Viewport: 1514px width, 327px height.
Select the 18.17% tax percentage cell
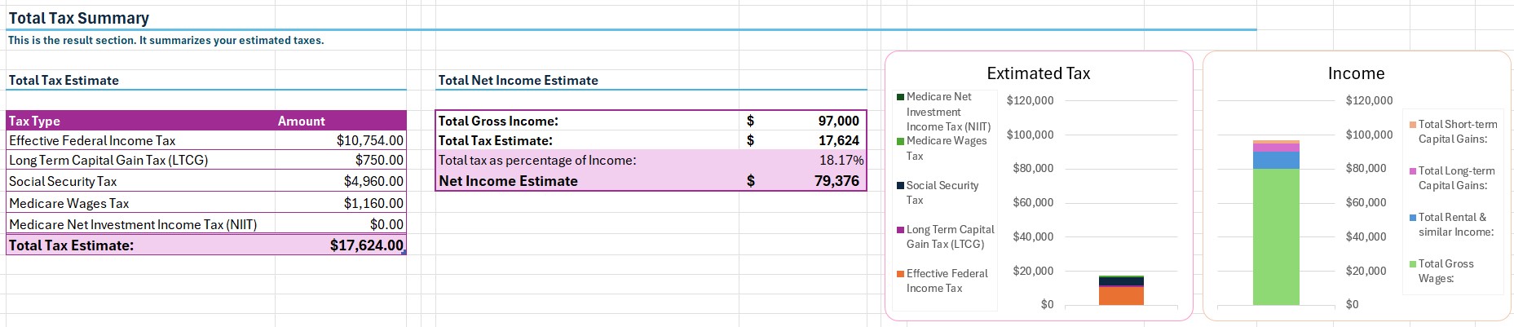(841, 161)
